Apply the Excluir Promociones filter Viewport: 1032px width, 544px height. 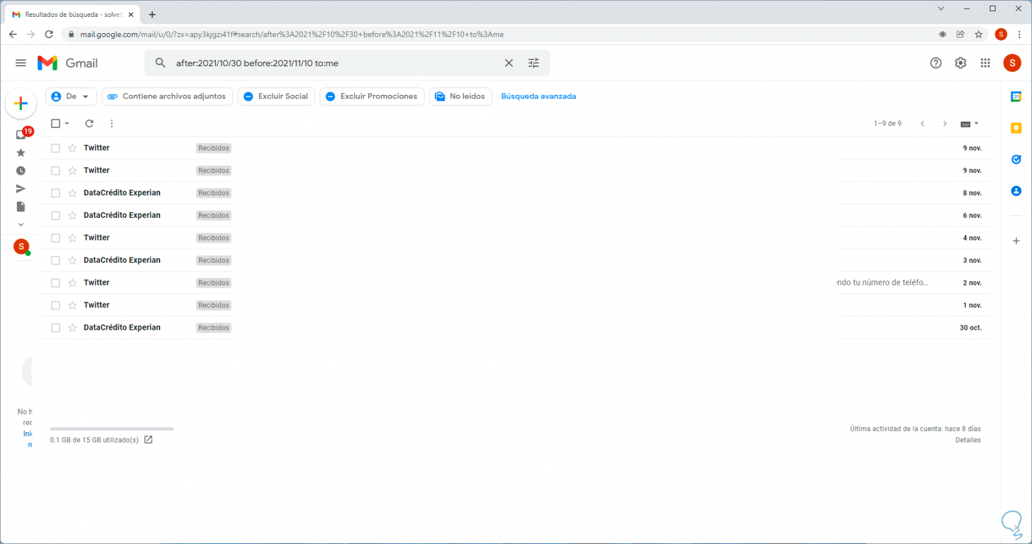coord(372,96)
